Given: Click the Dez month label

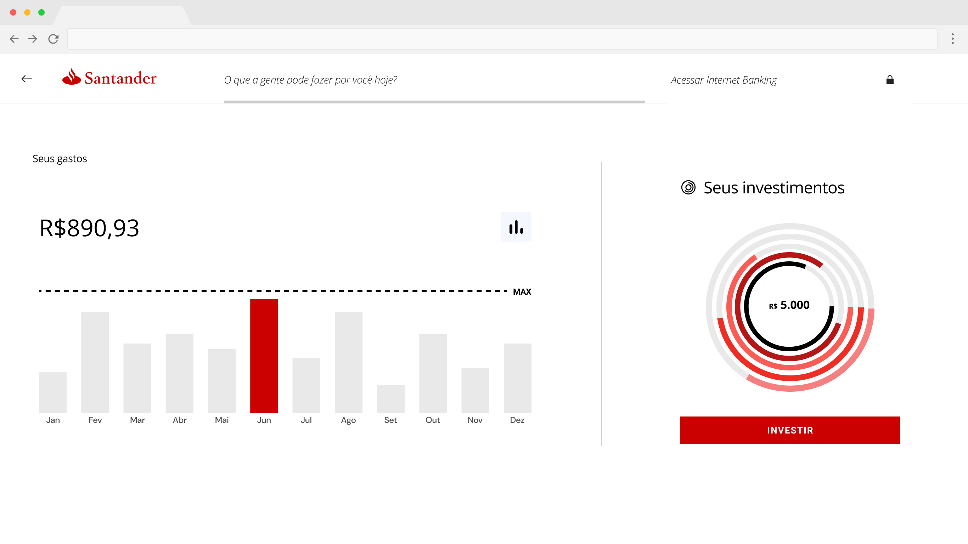Looking at the screenshot, I should coord(517,420).
